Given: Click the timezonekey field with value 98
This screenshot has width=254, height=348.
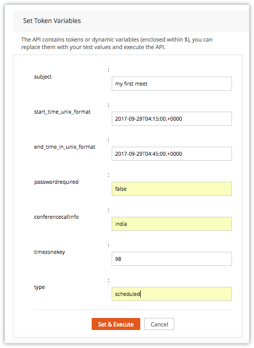Looking at the screenshot, I should [x=172, y=259].
